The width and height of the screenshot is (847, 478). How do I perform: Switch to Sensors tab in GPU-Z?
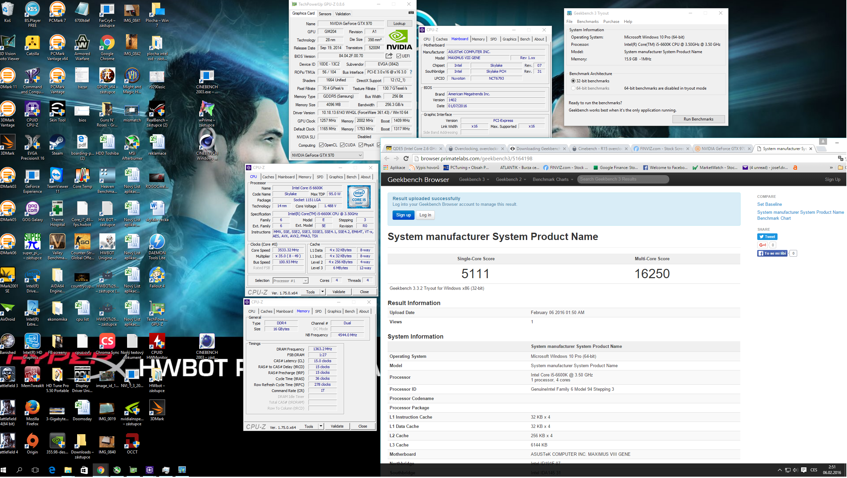(325, 14)
